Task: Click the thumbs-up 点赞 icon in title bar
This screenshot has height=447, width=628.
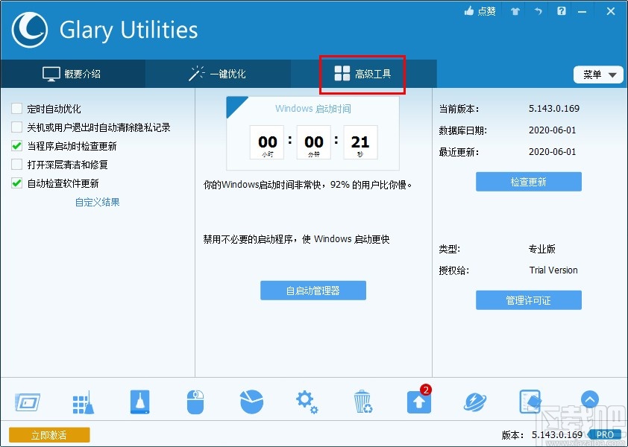Action: (x=479, y=10)
